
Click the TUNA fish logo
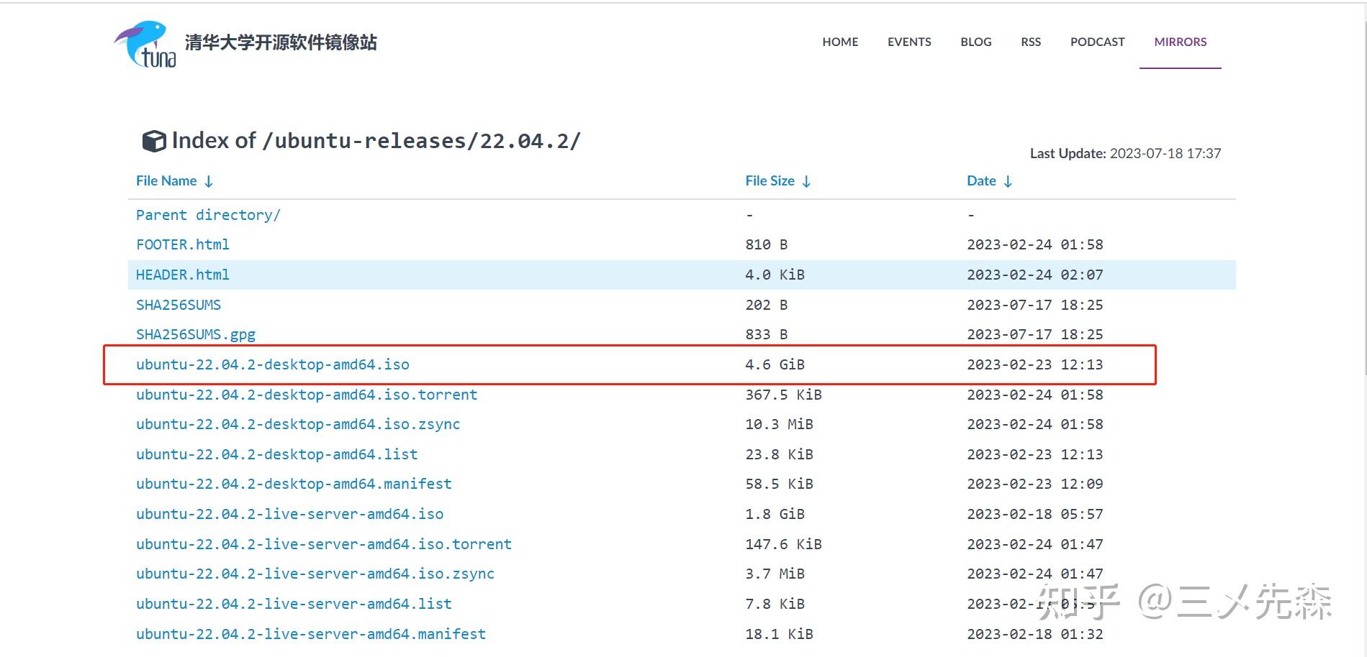(x=145, y=44)
